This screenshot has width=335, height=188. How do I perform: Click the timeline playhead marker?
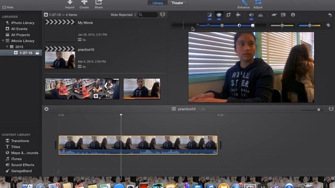[121, 115]
